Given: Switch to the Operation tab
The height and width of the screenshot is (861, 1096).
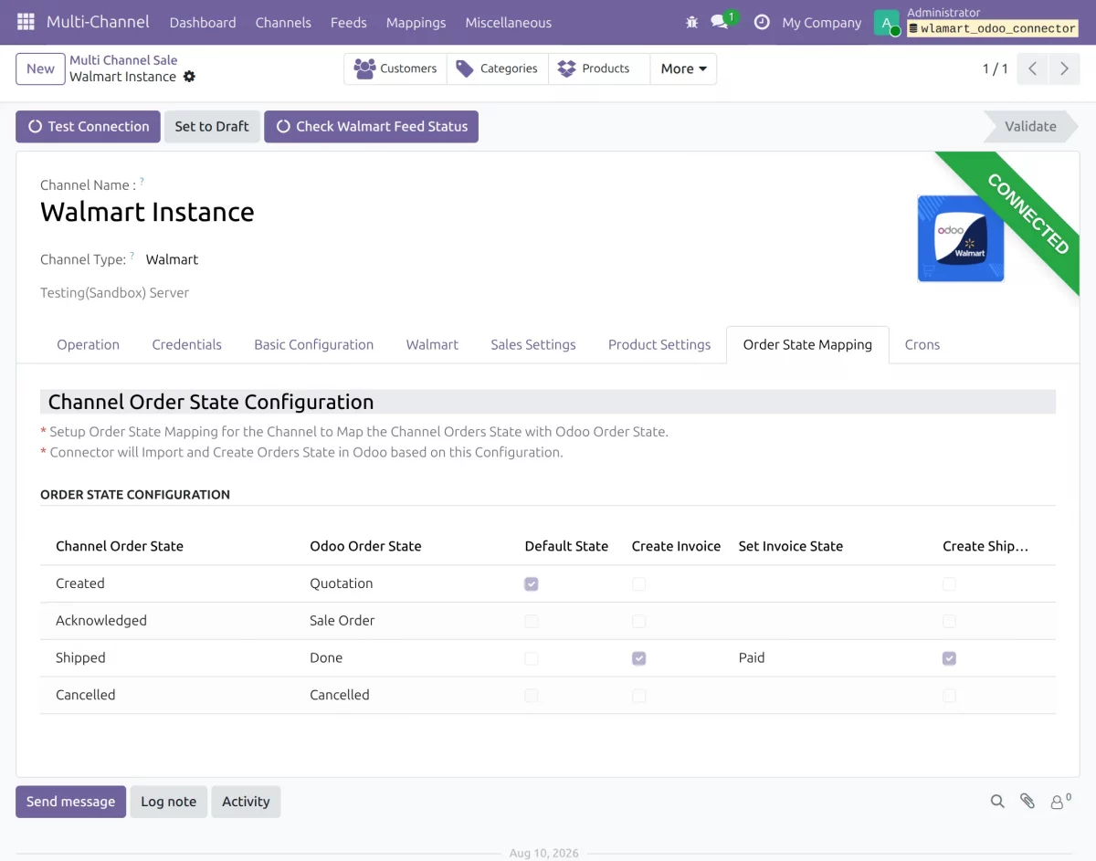Looking at the screenshot, I should (88, 344).
